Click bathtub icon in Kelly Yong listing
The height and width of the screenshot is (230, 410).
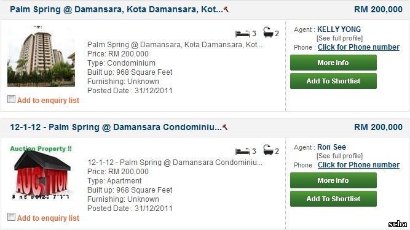point(268,33)
